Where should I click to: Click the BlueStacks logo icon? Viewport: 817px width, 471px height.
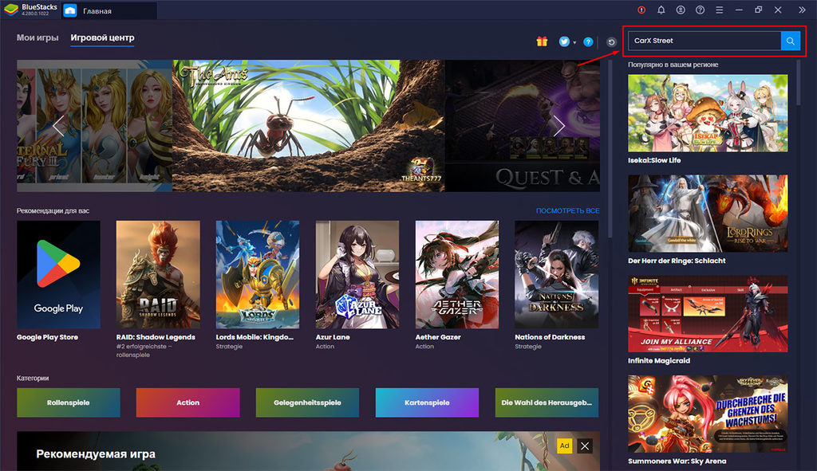(10, 10)
